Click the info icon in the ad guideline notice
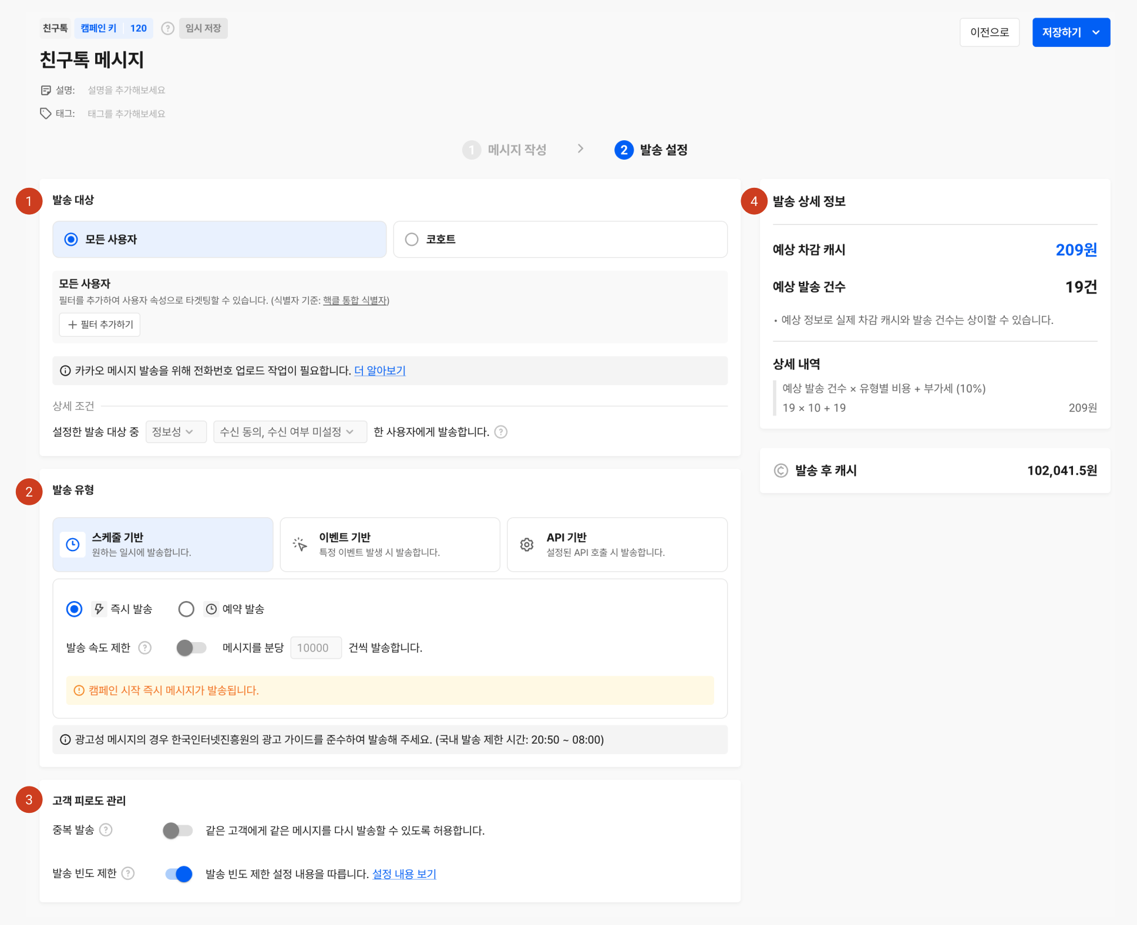Screen dimensions: 1137x925 65,740
